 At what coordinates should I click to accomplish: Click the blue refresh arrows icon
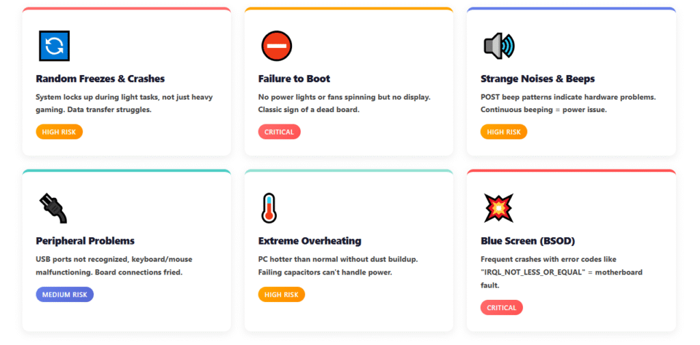[x=53, y=46]
